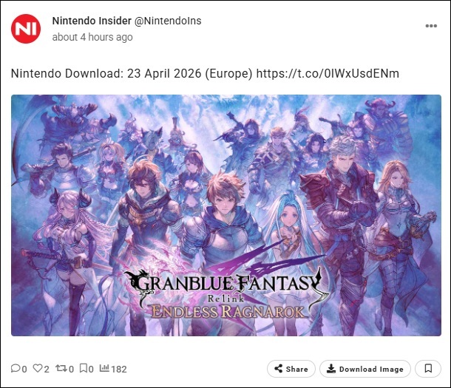The height and width of the screenshot is (388, 451).
Task: Click the download arrow icon
Action: [x=331, y=369]
